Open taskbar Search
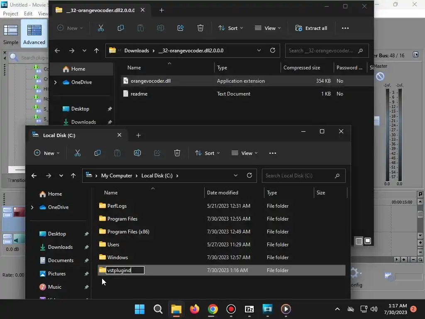 158,309
